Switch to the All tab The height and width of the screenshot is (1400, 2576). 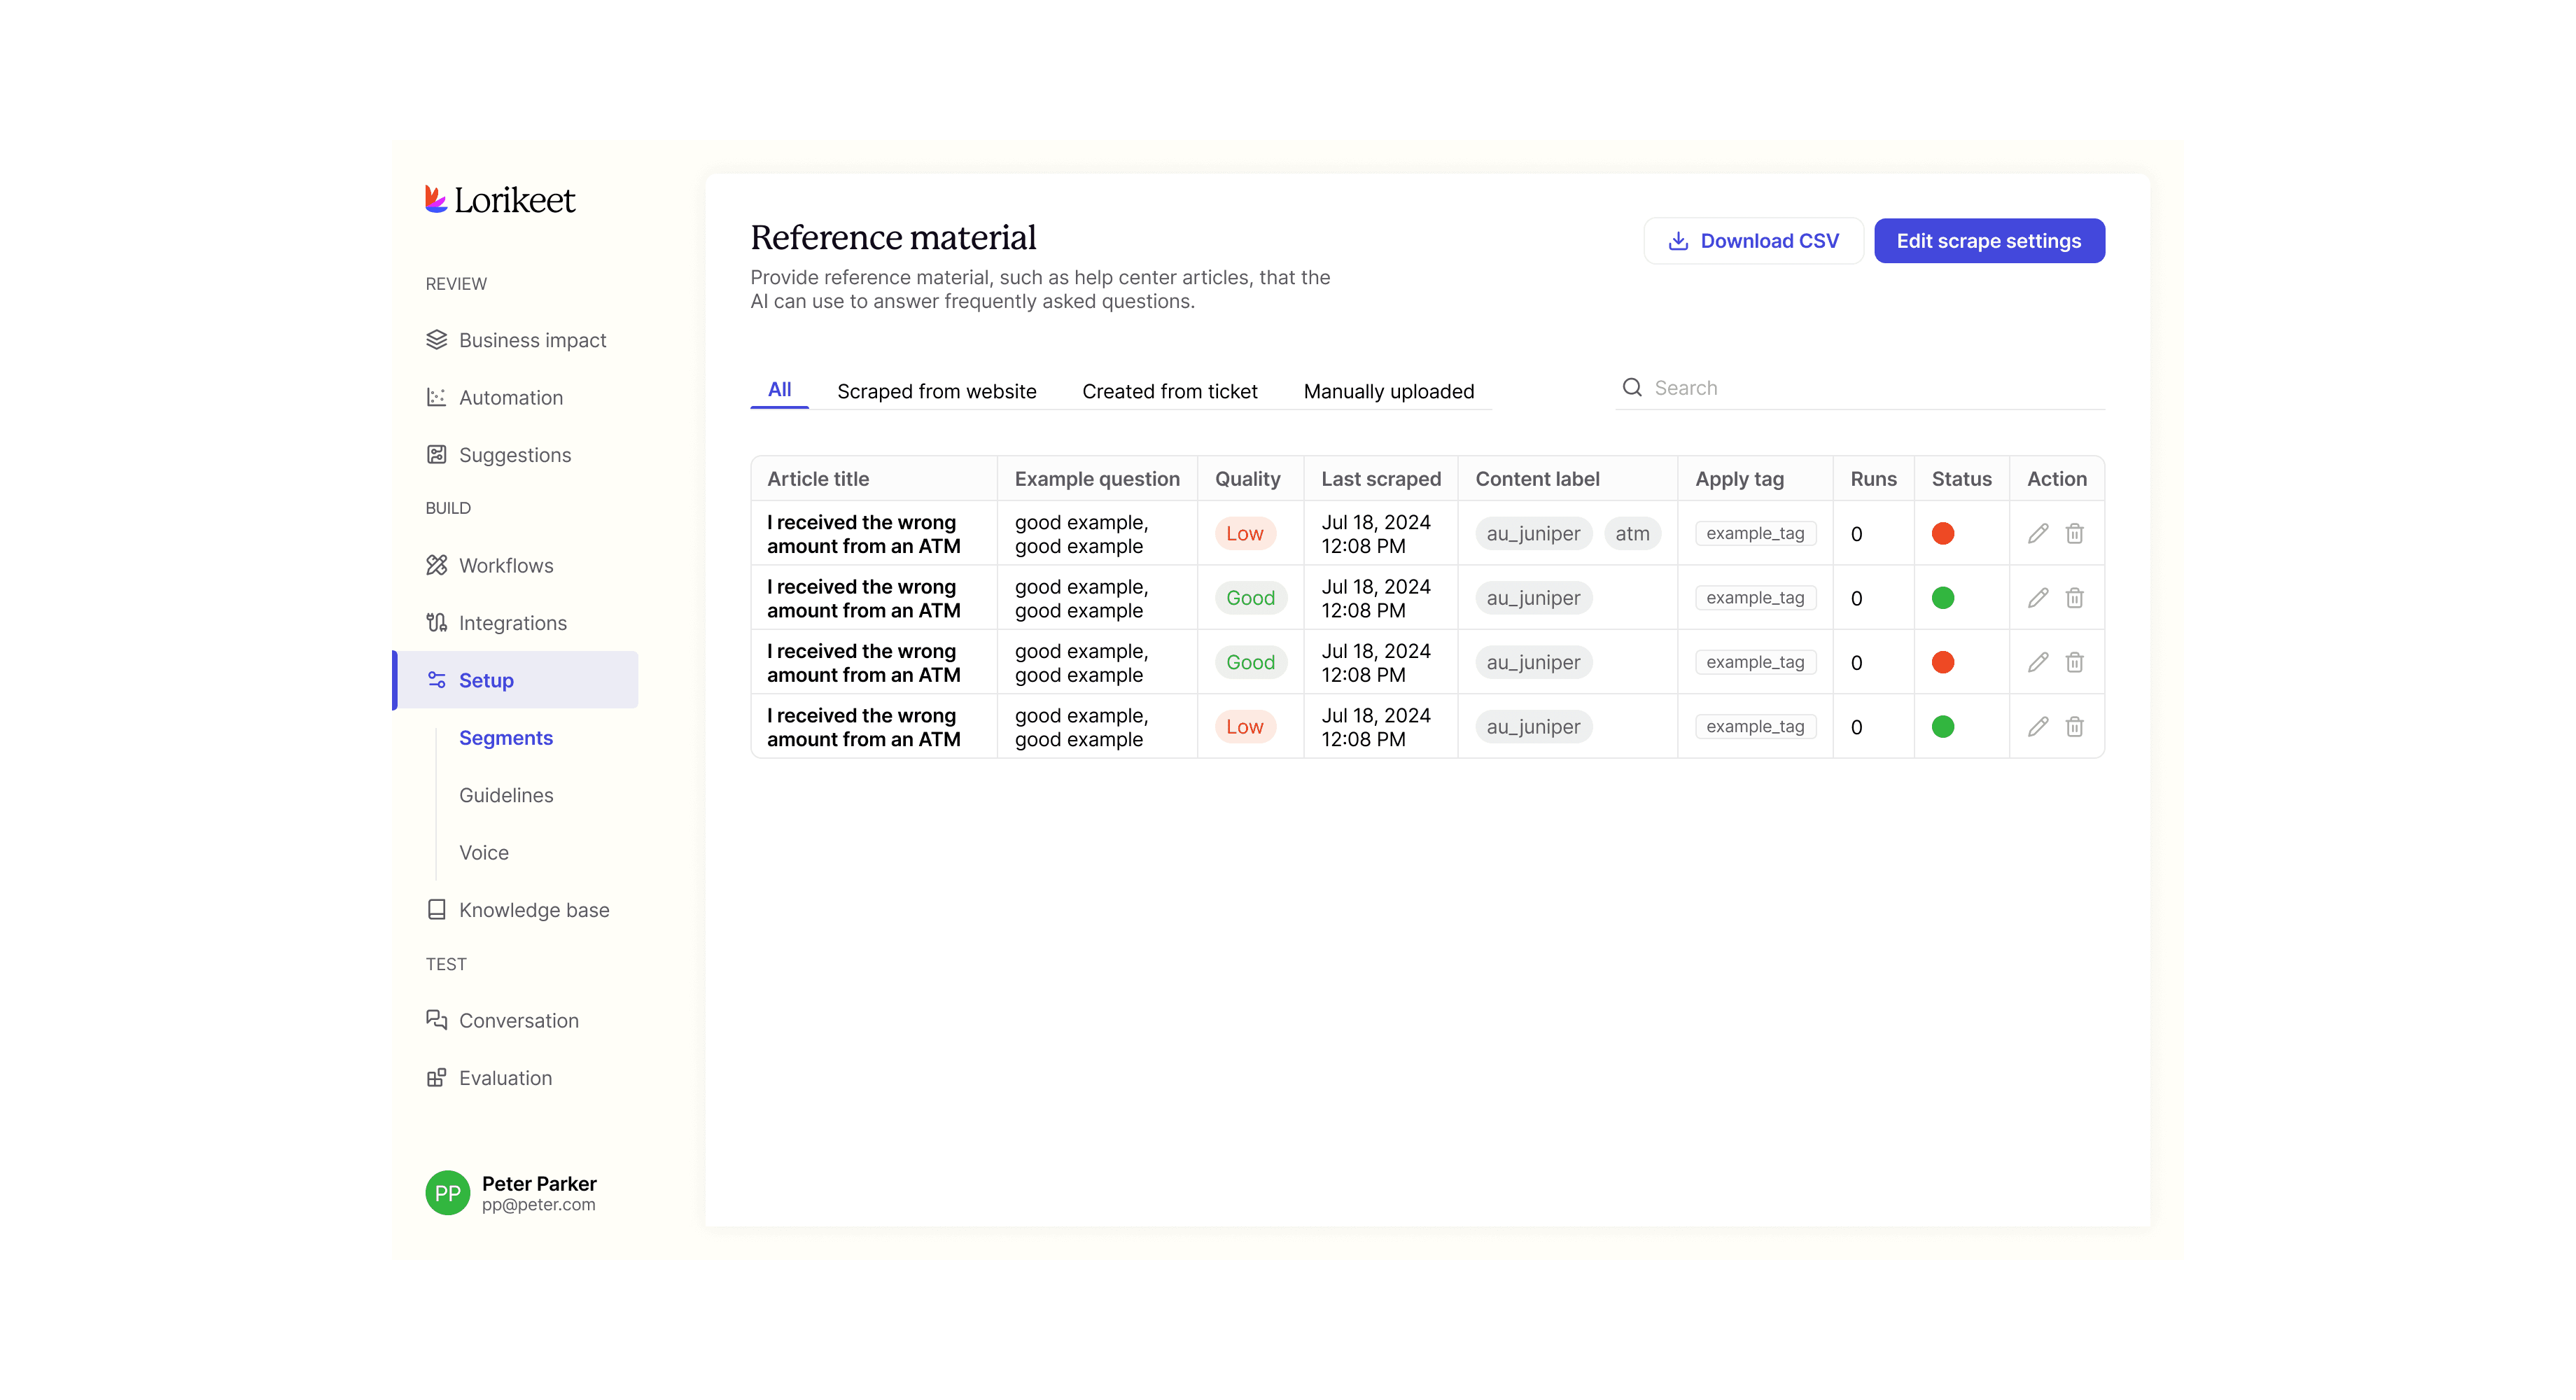[x=779, y=390]
